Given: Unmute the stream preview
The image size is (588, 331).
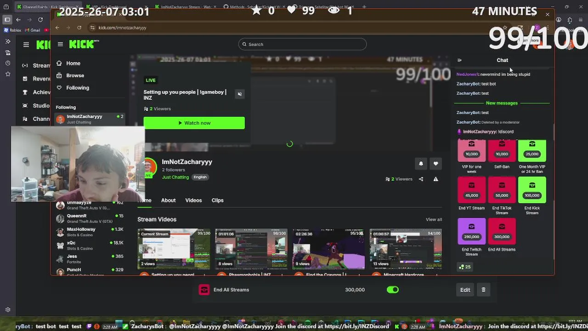Looking at the screenshot, I should (239, 94).
